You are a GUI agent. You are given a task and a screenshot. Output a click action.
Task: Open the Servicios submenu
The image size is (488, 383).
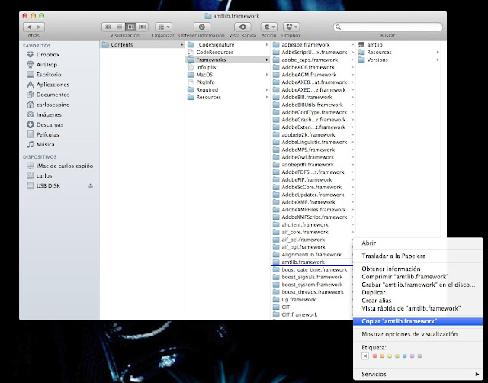click(x=418, y=375)
